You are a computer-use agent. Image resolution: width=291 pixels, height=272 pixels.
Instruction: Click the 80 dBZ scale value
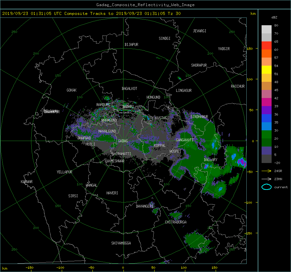276,26
